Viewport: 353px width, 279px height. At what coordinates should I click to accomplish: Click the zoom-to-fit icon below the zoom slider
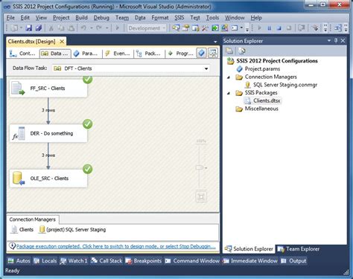coord(201,197)
